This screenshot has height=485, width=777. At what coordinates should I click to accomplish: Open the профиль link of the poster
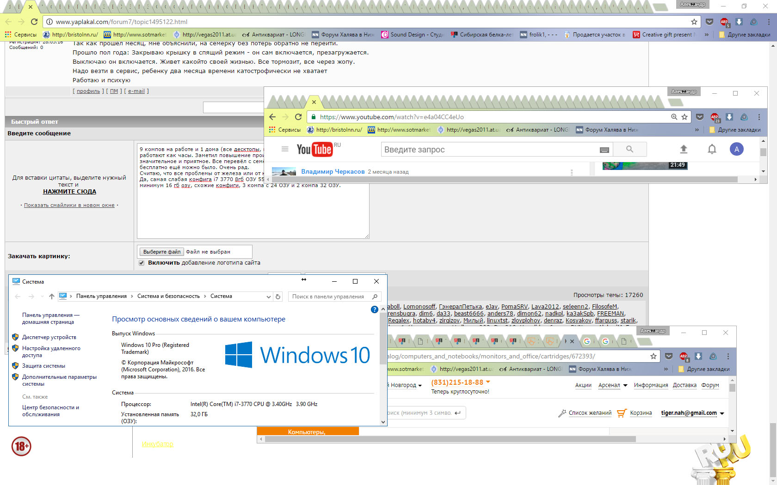coord(88,91)
